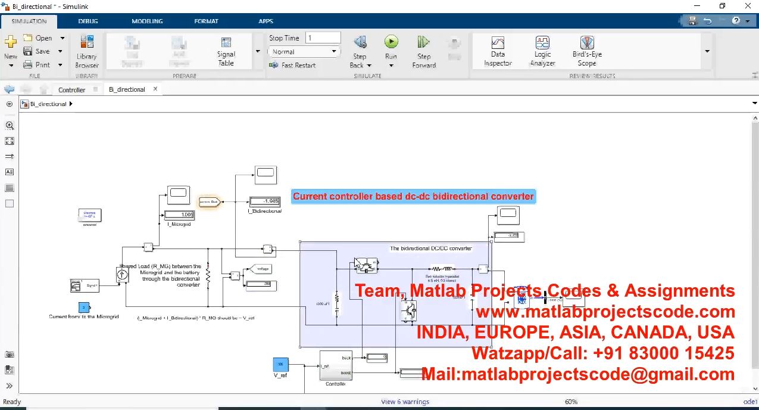Select the Current from/to the Microgrid constant block
The width and height of the screenshot is (759, 410).
click(84, 307)
